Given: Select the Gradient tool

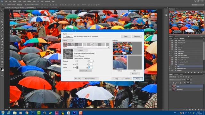Looking at the screenshot, I should tap(2, 42).
